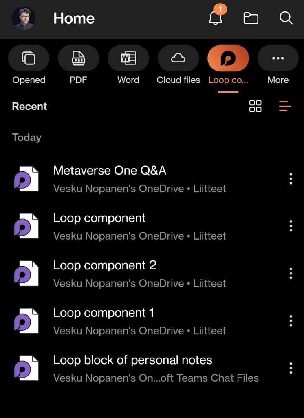Viewport: 304px width, 418px height.
Task: Open options for Metaverse One Q&A
Action: [x=291, y=179]
